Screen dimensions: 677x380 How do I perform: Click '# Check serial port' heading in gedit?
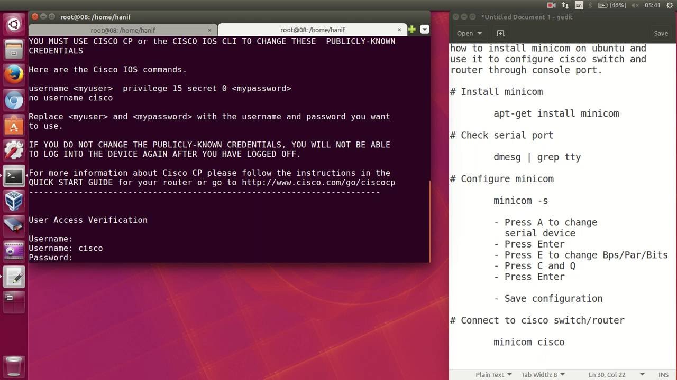point(501,136)
